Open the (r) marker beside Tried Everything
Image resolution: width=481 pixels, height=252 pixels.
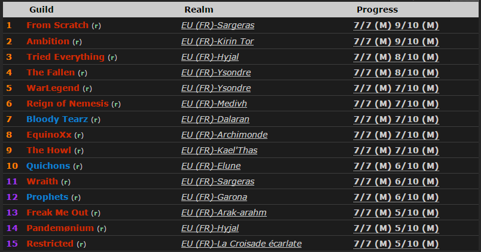[112, 57]
